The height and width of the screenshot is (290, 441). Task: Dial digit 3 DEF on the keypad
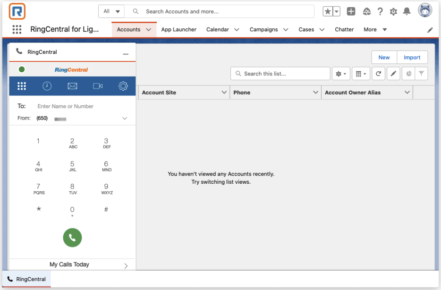pos(106,143)
